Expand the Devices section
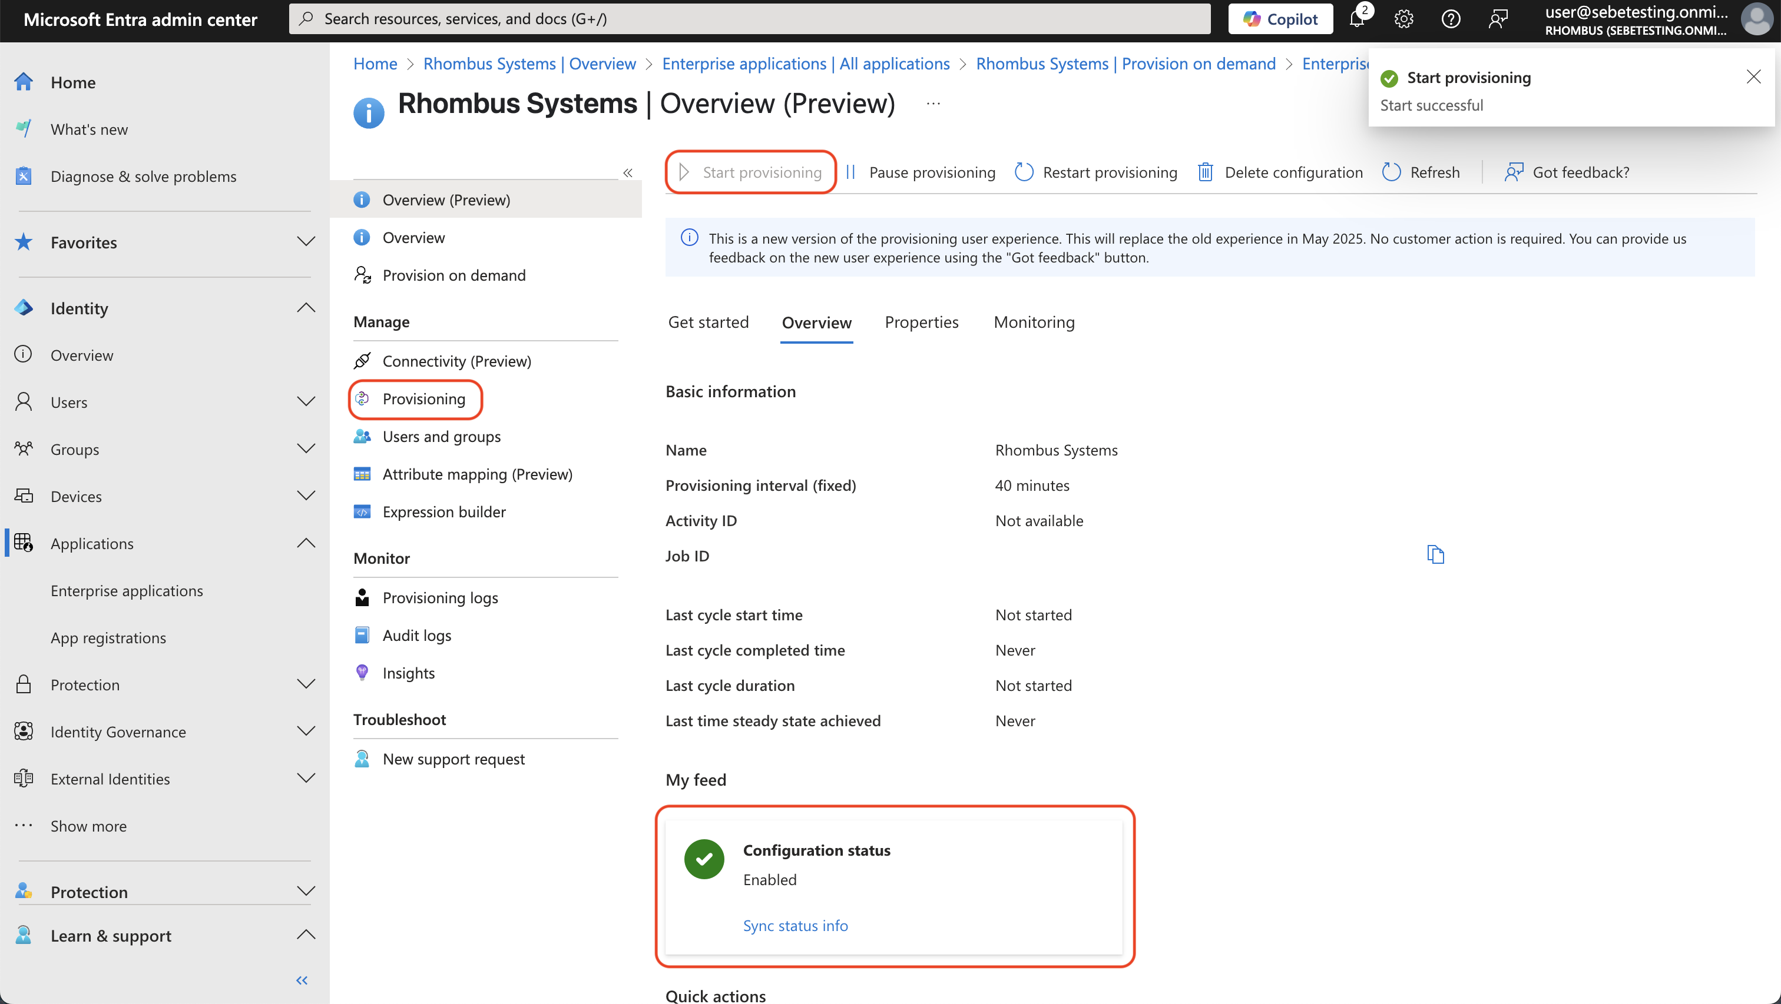This screenshot has width=1781, height=1004. pyautogui.click(x=306, y=496)
